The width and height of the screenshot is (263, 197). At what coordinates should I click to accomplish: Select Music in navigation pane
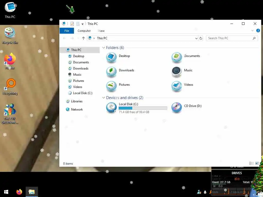tap(77, 75)
